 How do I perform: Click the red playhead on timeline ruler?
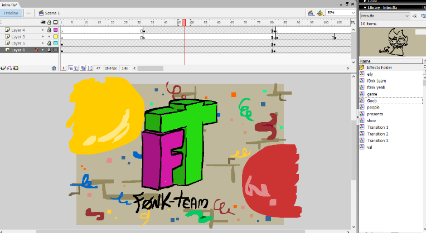pyautogui.click(x=184, y=22)
